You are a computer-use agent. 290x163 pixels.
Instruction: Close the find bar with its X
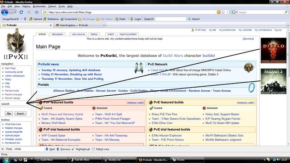pyautogui.click(x=3, y=149)
